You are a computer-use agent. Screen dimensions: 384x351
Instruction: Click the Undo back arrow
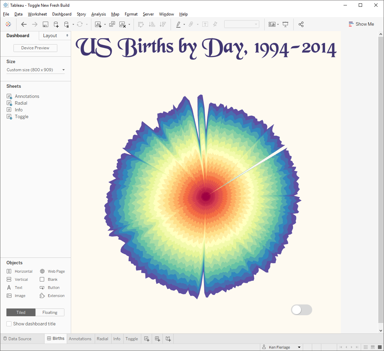pos(24,24)
